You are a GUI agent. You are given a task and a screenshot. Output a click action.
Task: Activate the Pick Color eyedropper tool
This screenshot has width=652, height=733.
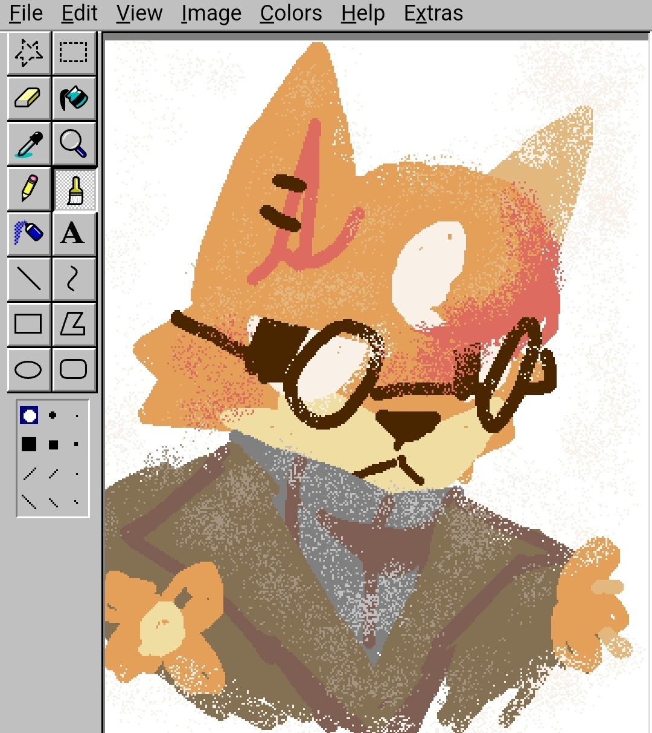coord(29,144)
